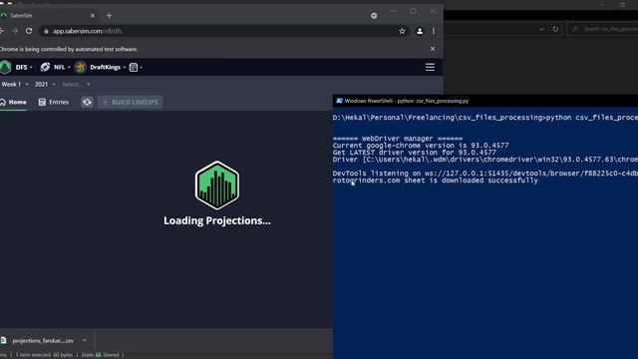The image size is (638, 359).
Task: Click the 'Loading Projections...' text
Action: point(217,220)
